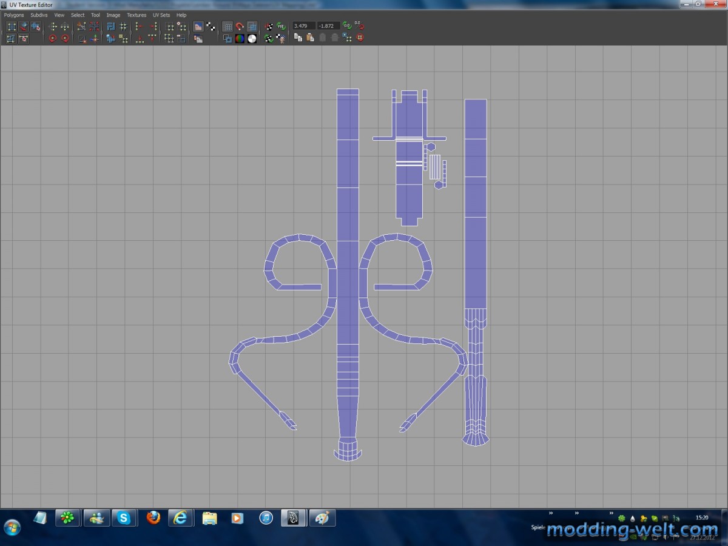
Task: Click the checkered tile display icon
Action: [x=211, y=27]
